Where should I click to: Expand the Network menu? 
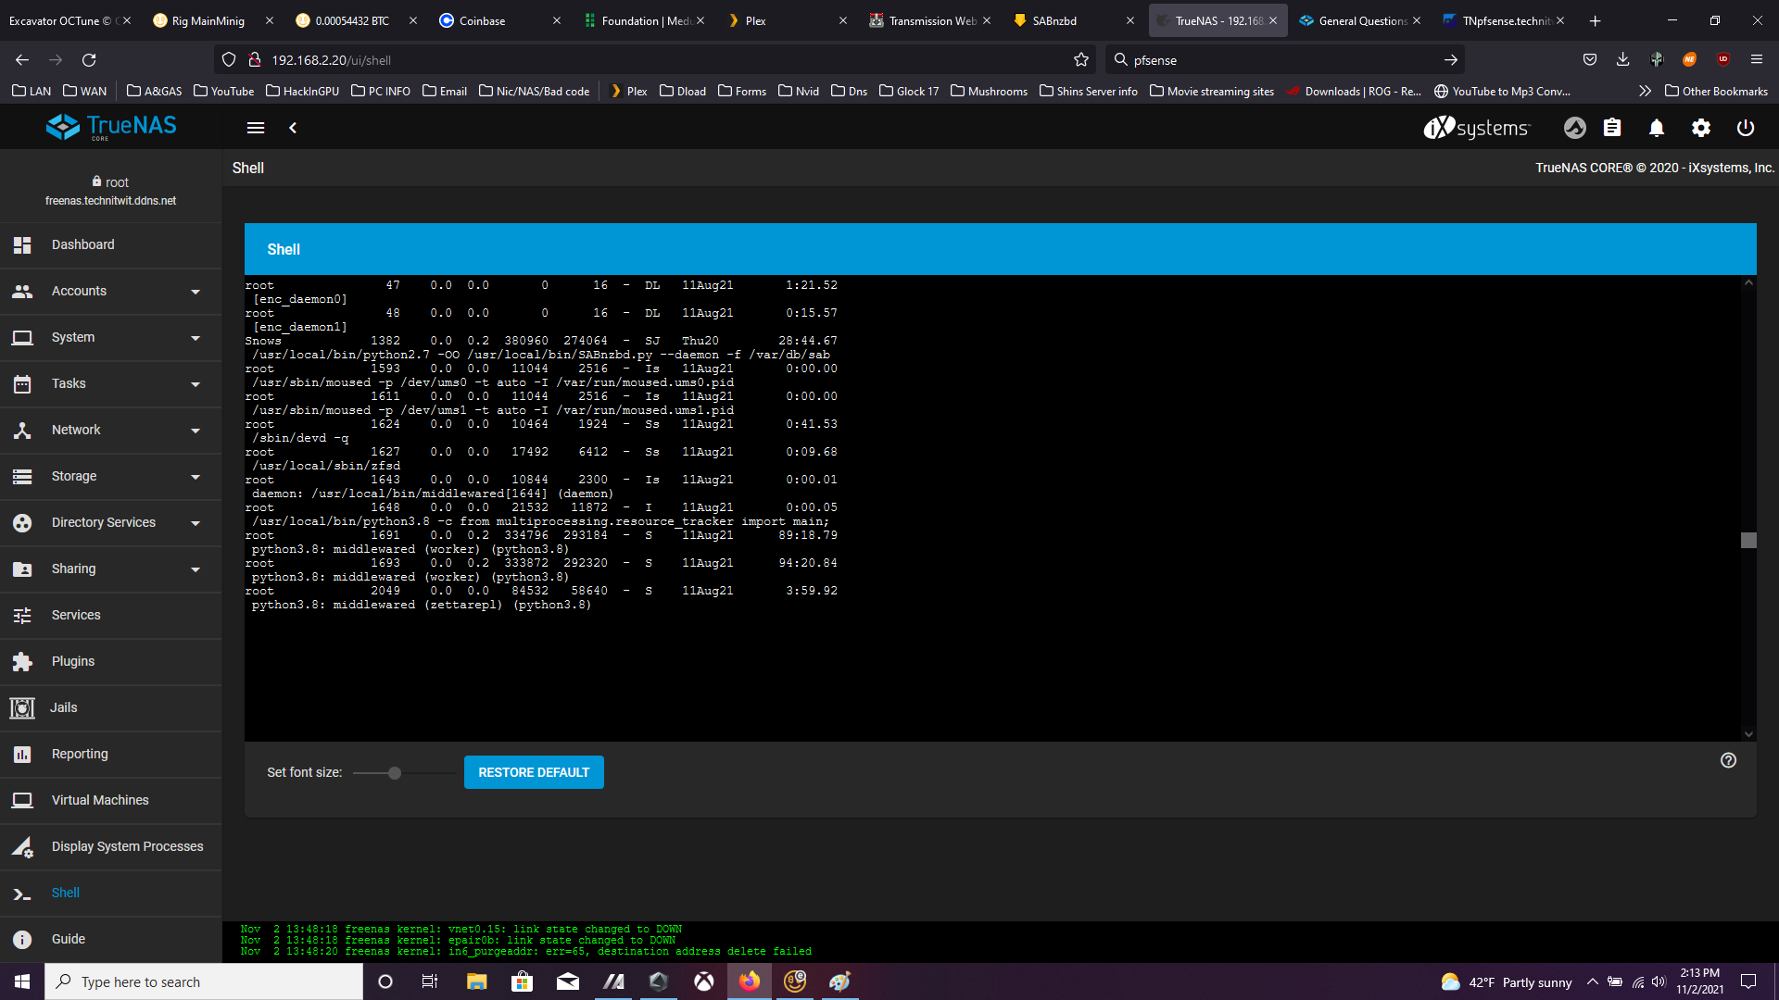click(111, 430)
